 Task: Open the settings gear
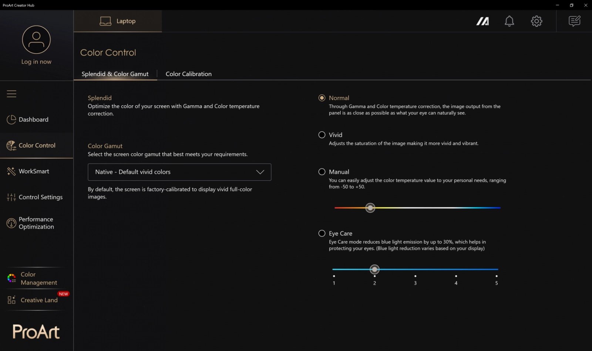(x=536, y=21)
